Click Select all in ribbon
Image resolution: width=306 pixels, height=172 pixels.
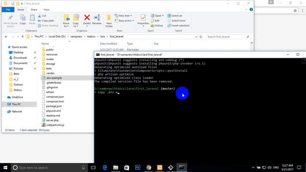[x=175, y=16]
